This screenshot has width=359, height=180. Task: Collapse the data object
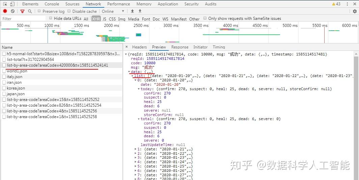pos(129,72)
